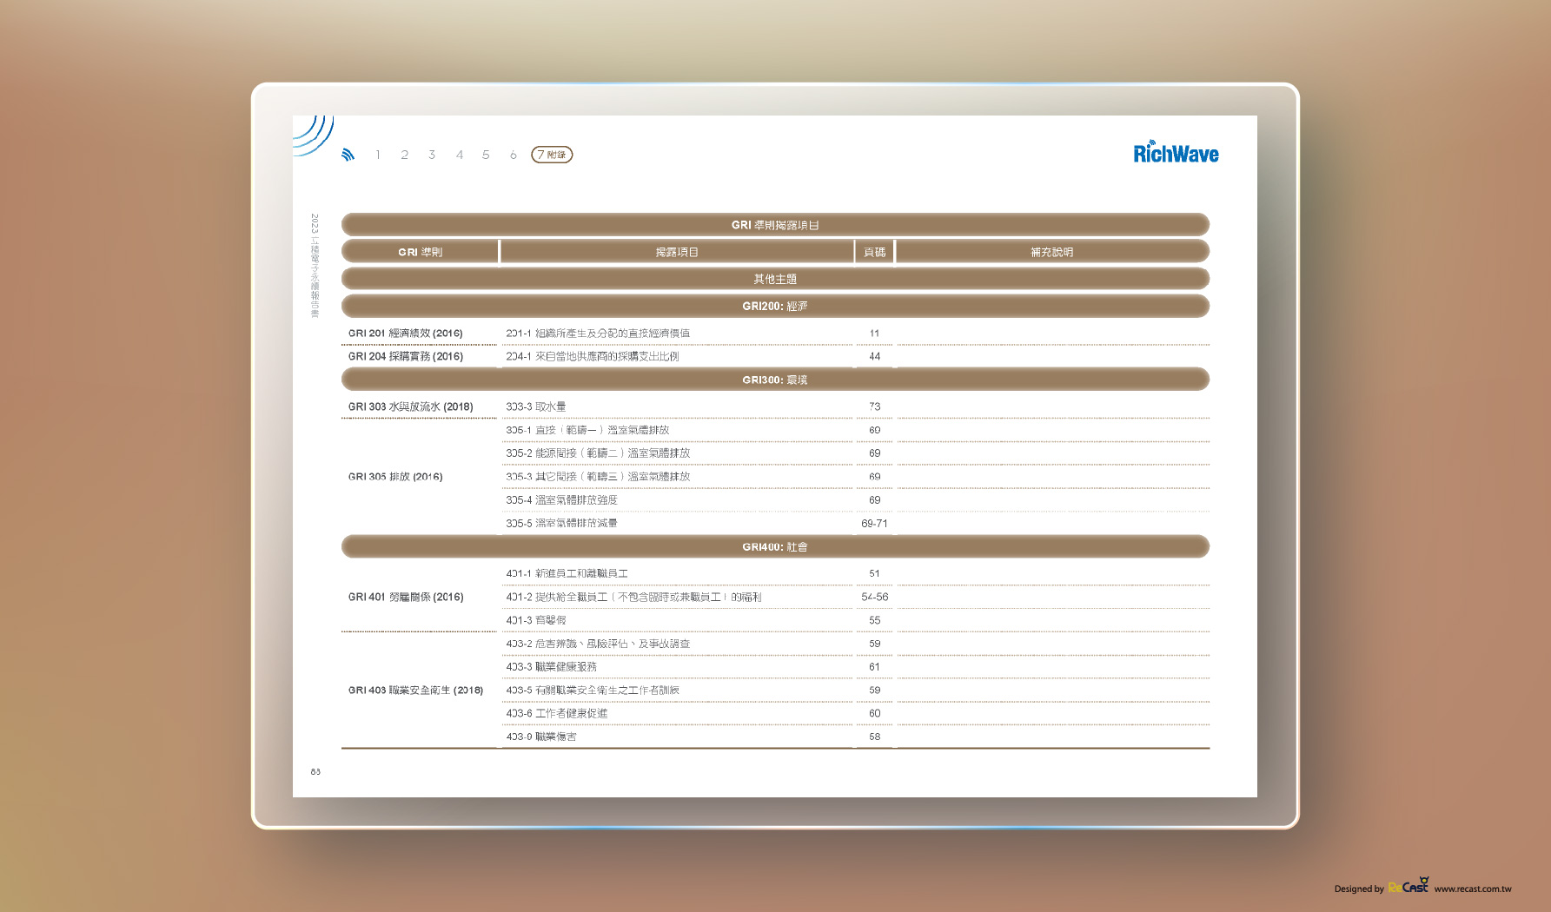The width and height of the screenshot is (1551, 912).
Task: Click the blue signal home icon
Action: click(x=348, y=155)
